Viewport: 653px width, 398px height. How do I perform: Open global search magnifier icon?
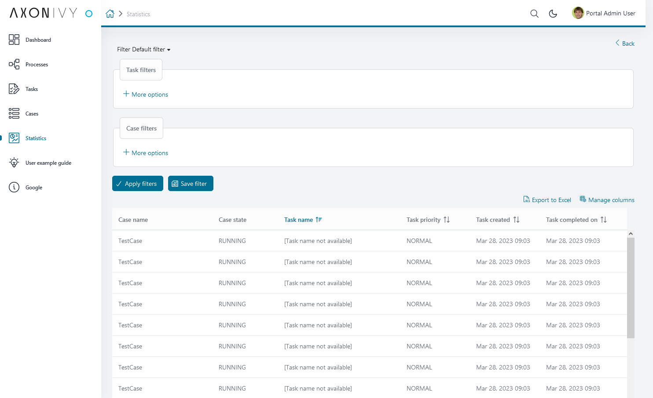click(x=534, y=14)
